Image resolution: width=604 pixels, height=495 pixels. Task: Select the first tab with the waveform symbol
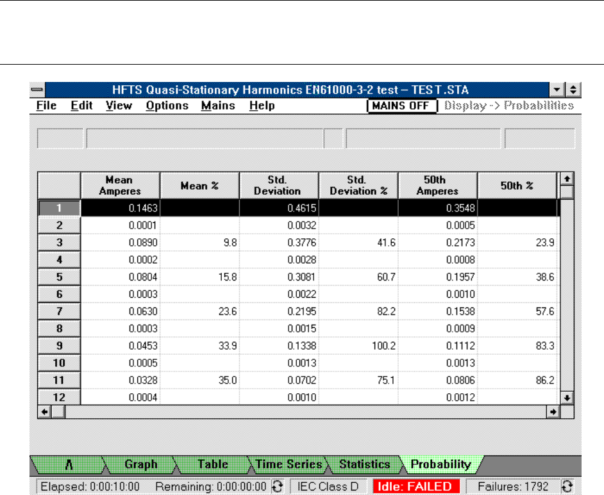66,464
